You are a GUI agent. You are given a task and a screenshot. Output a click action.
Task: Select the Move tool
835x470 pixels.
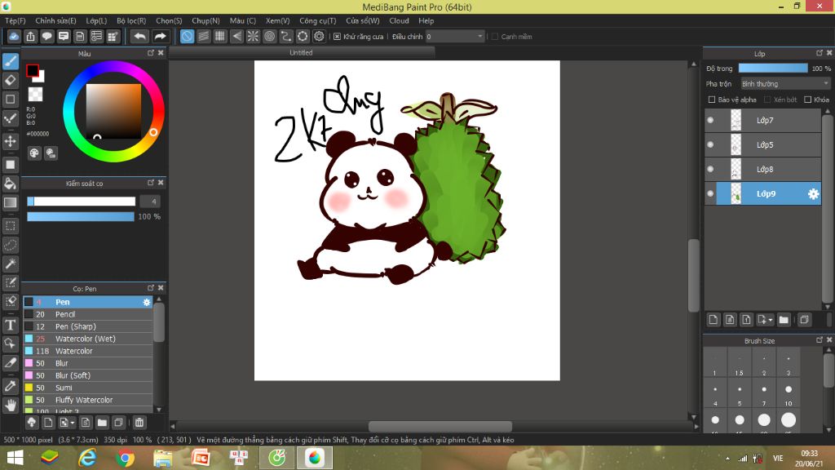pos(10,141)
